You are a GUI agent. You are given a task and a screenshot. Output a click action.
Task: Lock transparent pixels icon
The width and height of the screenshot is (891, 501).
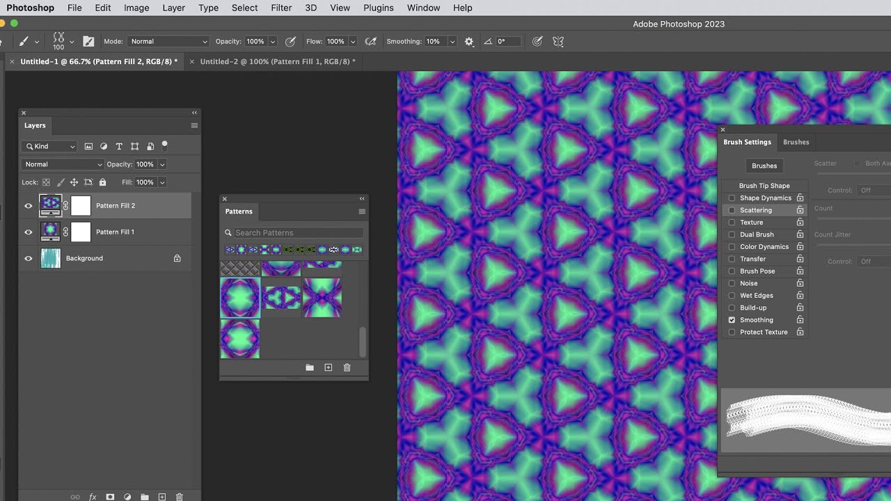(x=46, y=182)
